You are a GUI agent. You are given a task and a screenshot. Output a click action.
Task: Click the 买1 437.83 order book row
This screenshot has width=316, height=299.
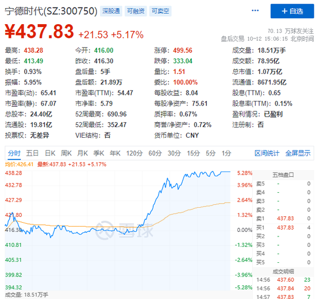point(283,227)
